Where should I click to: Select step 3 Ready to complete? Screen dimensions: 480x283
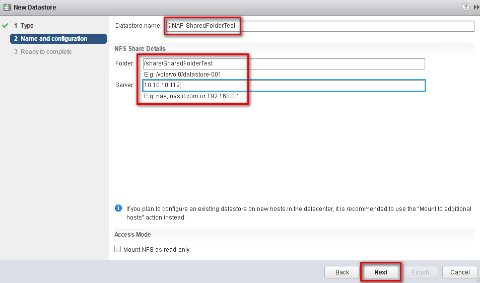[x=43, y=52]
